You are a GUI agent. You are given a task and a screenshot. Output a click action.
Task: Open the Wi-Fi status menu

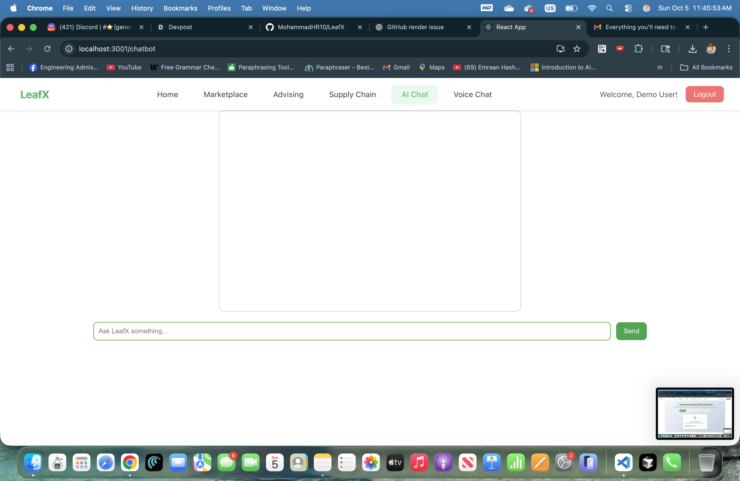pos(592,8)
